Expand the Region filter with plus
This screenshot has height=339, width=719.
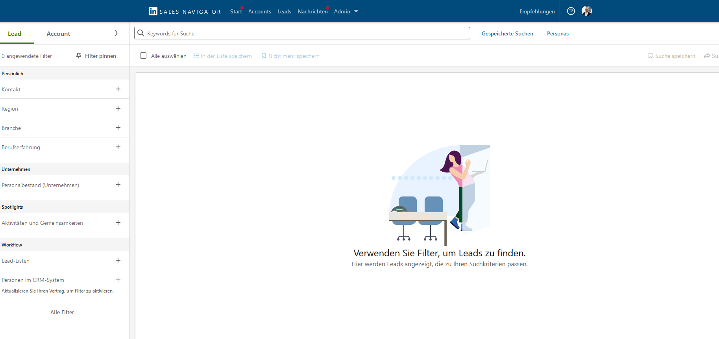pyautogui.click(x=118, y=109)
